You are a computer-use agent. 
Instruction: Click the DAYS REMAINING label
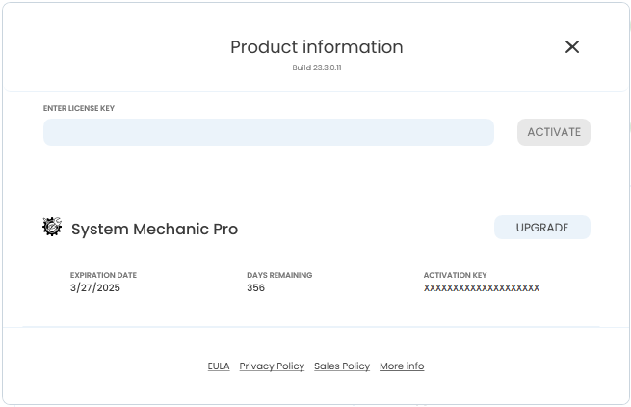[x=279, y=275]
